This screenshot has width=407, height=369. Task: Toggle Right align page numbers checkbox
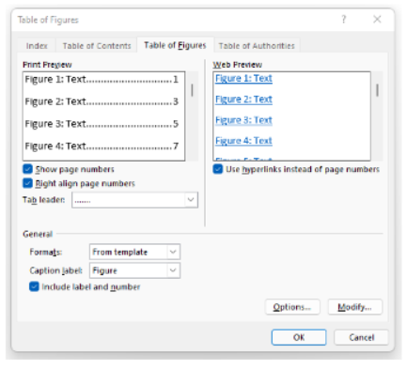click(27, 183)
